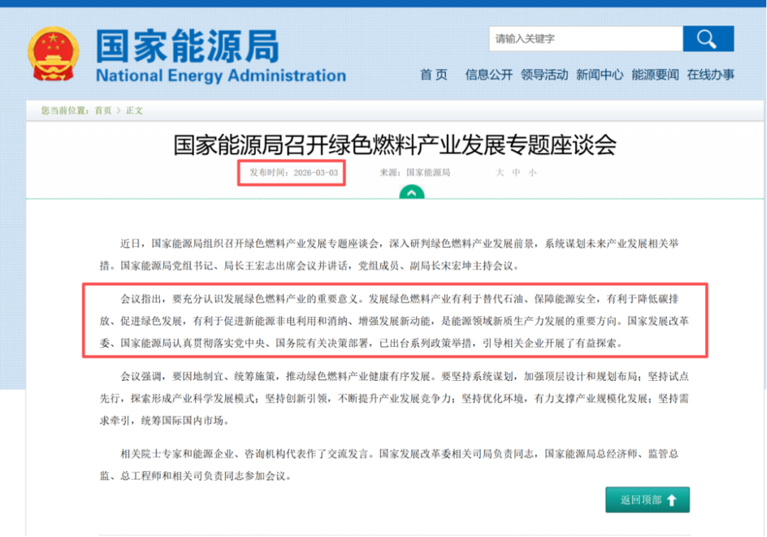The image size is (767, 537).
Task: Go to 信息公开 in navigation bar
Action: coord(489,74)
